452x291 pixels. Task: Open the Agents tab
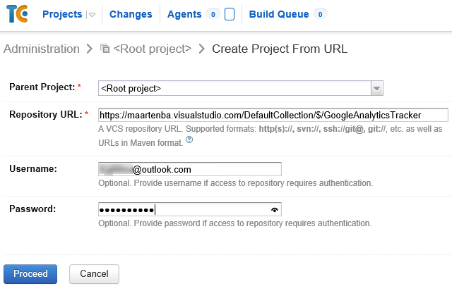click(x=184, y=14)
